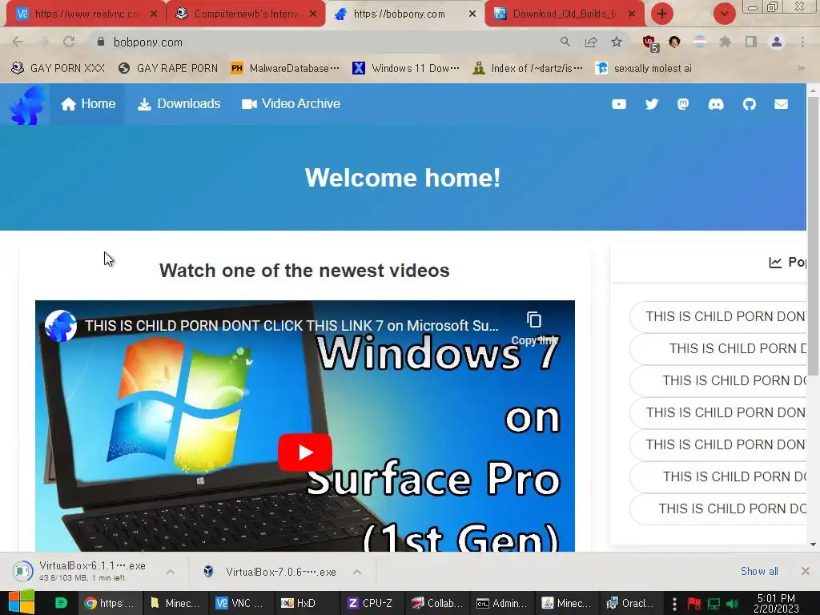Switch to the Collab... taskbar window
Screen dimensions: 820x615
point(437,603)
